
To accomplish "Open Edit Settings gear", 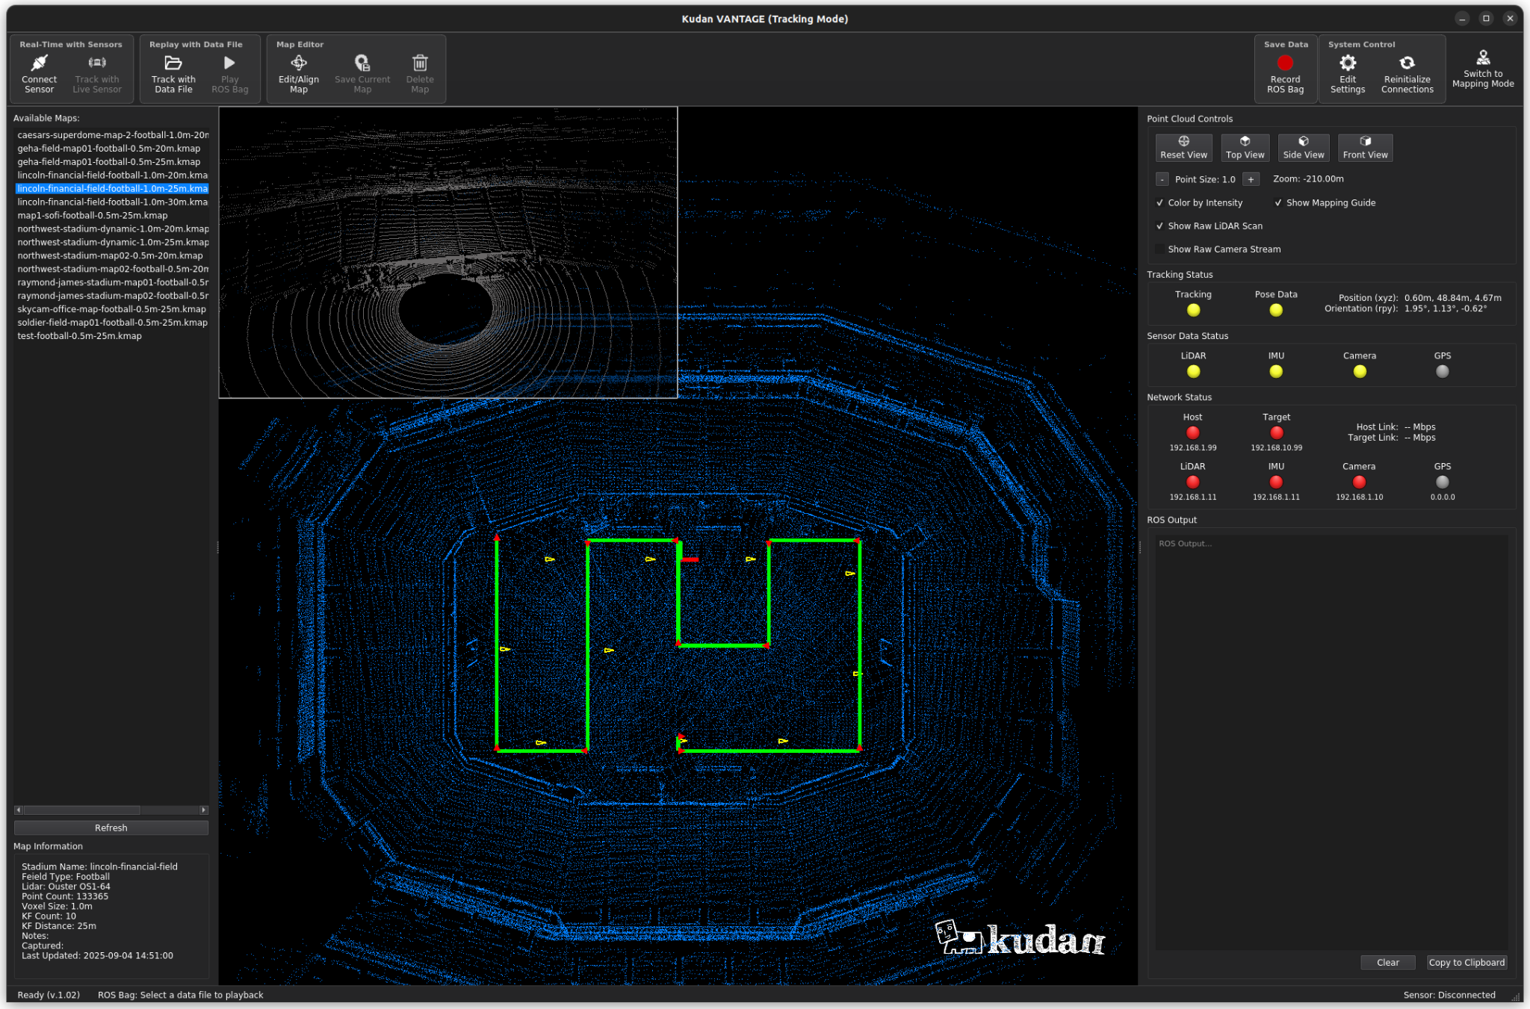I will pyautogui.click(x=1347, y=63).
